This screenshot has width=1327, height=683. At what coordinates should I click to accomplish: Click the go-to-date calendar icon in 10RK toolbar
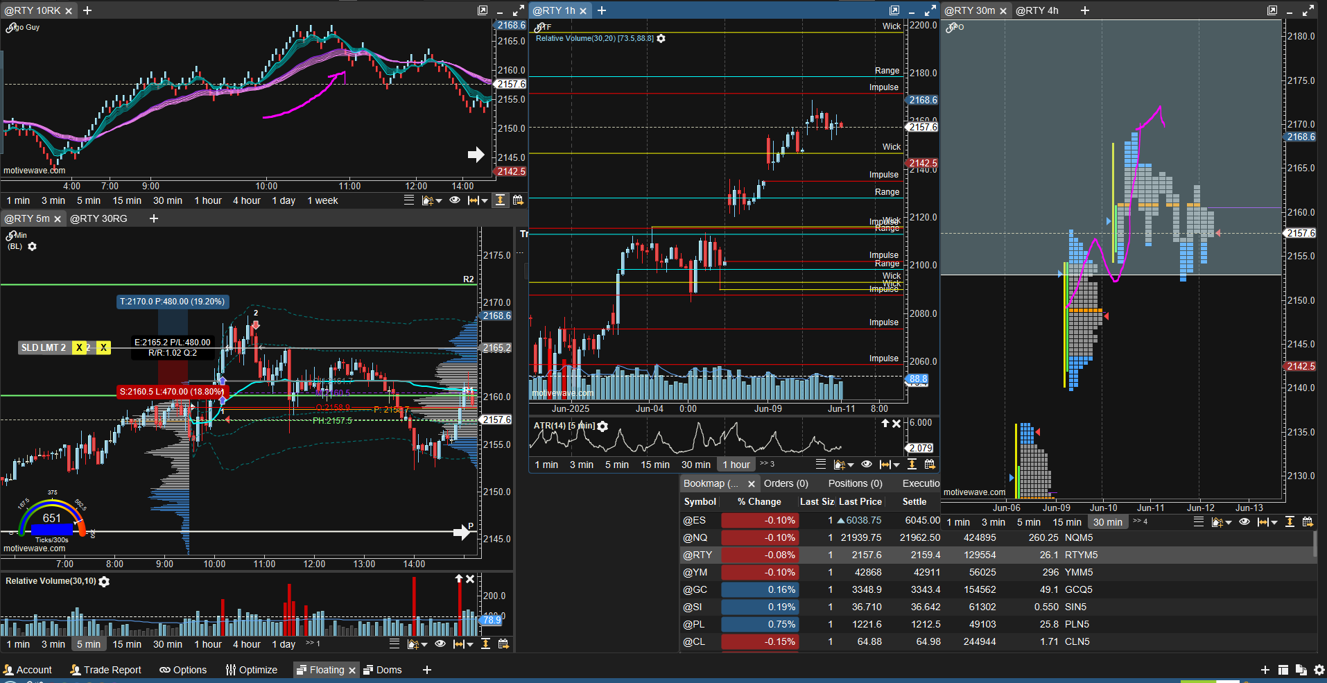518,200
